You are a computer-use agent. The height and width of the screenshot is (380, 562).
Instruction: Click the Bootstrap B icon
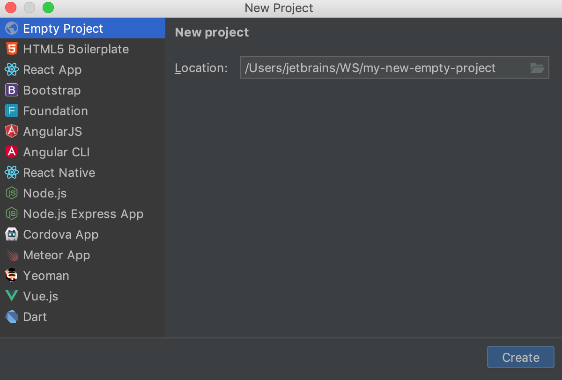(x=12, y=90)
